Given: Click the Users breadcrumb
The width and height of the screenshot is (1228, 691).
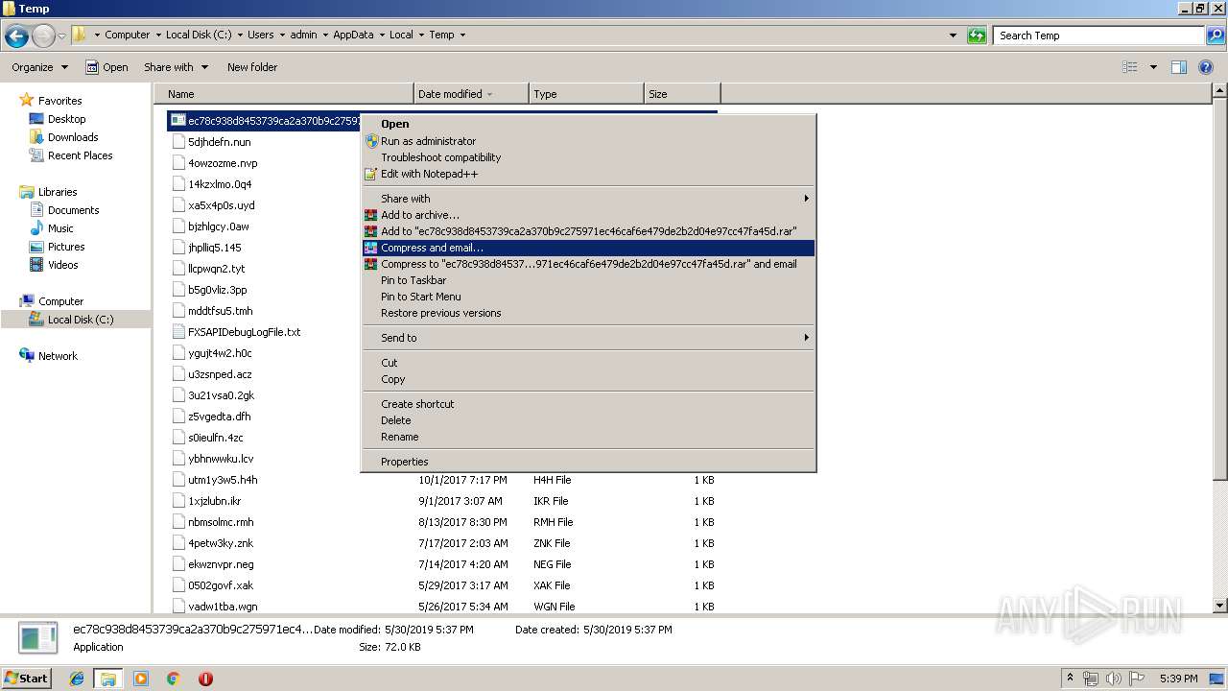Looking at the screenshot, I should tap(260, 35).
